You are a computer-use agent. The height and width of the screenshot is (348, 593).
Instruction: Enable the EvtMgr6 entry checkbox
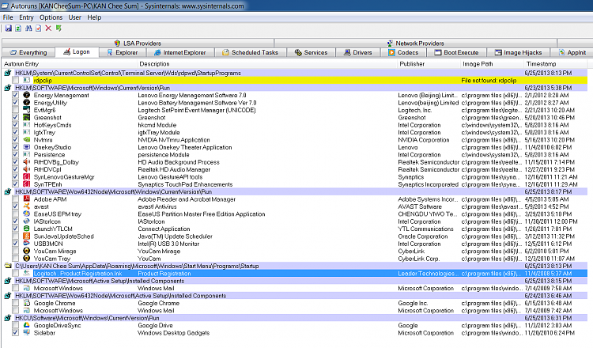(16, 110)
